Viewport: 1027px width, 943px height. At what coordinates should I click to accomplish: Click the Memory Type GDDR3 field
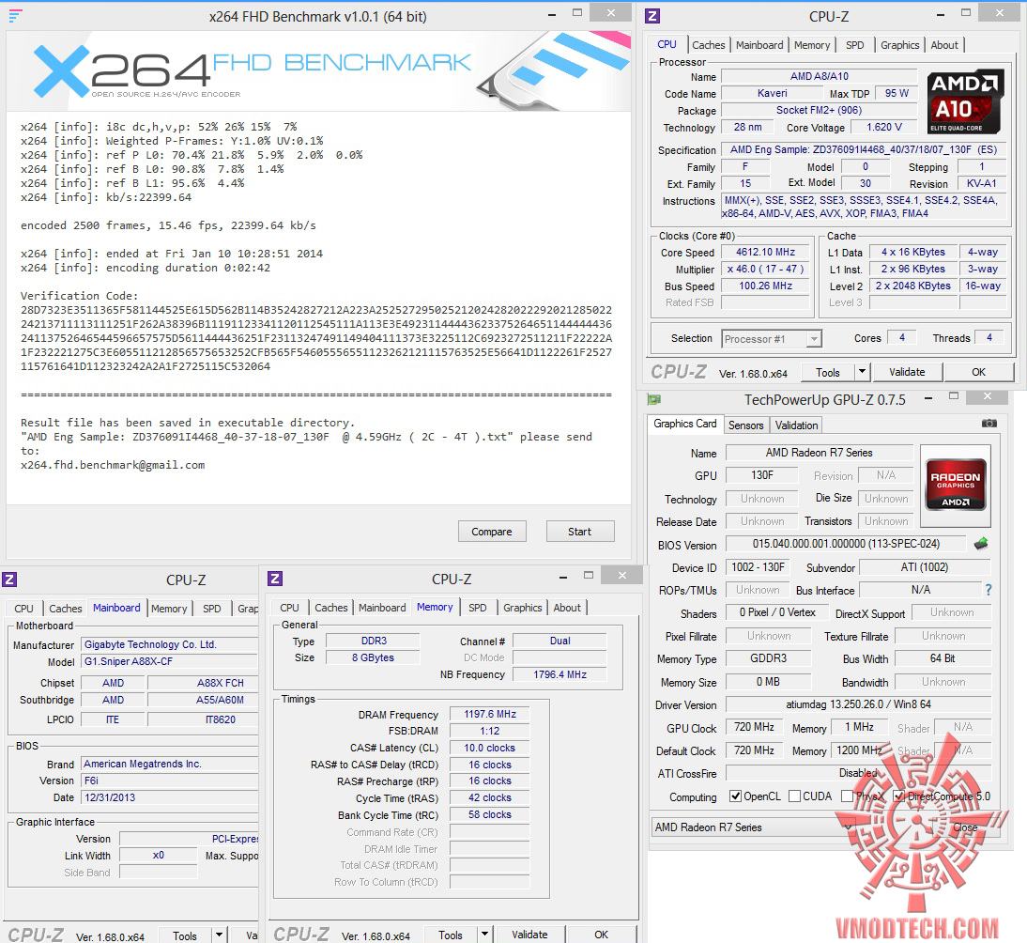pyautogui.click(x=768, y=658)
